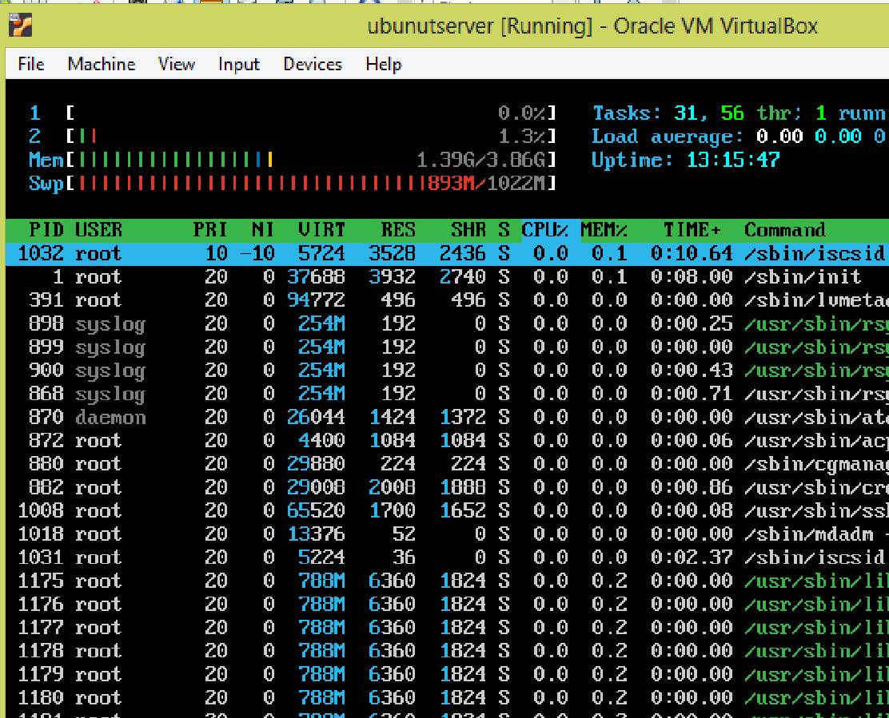
Task: Select process row PID 872
Action: [448, 441]
